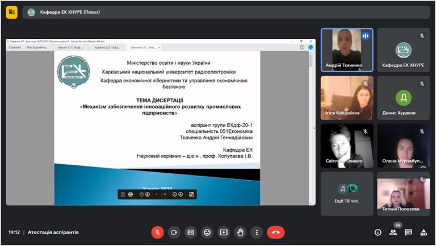This screenshot has width=436, height=246.
Task: Click the page number field in the PDF toolbar
Action: [x=157, y=194]
